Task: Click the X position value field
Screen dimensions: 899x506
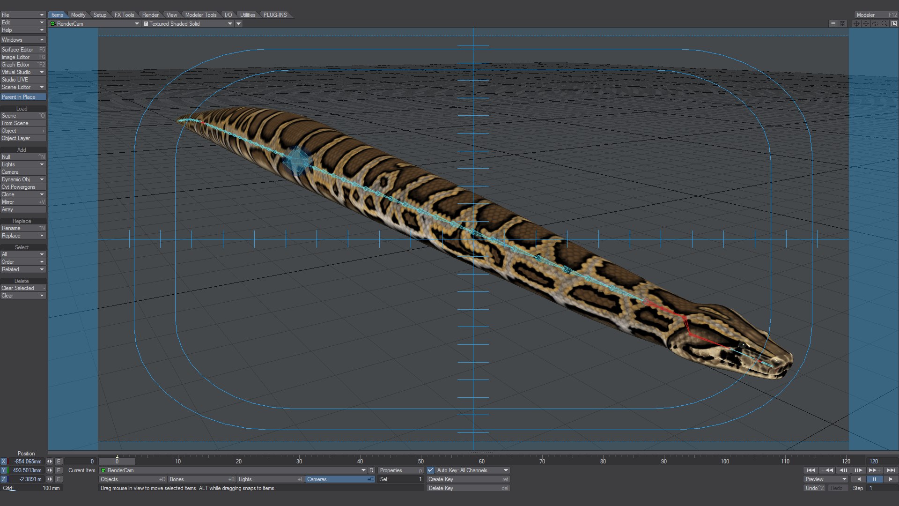Action: click(x=26, y=461)
